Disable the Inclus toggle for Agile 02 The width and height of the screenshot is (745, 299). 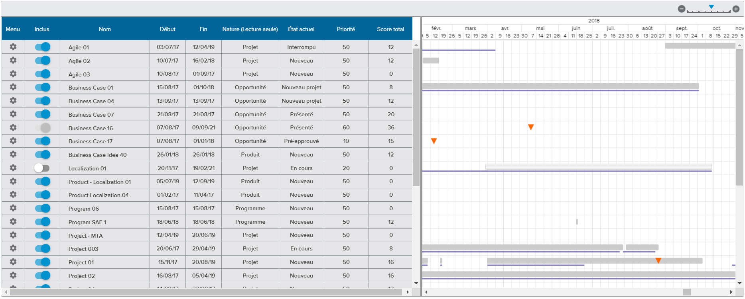coord(43,61)
